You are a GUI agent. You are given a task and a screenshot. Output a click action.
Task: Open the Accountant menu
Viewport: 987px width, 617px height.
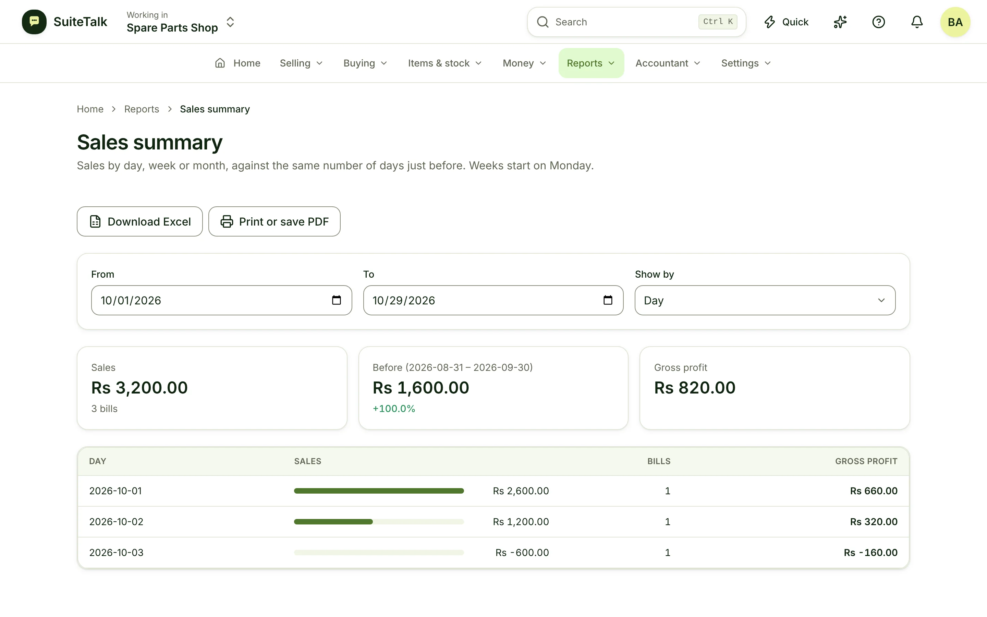click(x=668, y=63)
